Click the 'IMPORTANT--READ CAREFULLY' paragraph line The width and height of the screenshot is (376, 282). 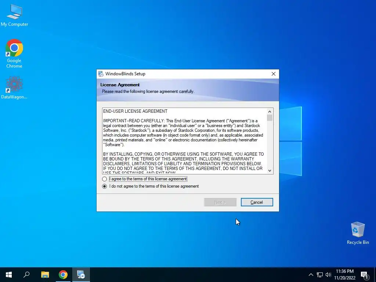tap(180, 121)
